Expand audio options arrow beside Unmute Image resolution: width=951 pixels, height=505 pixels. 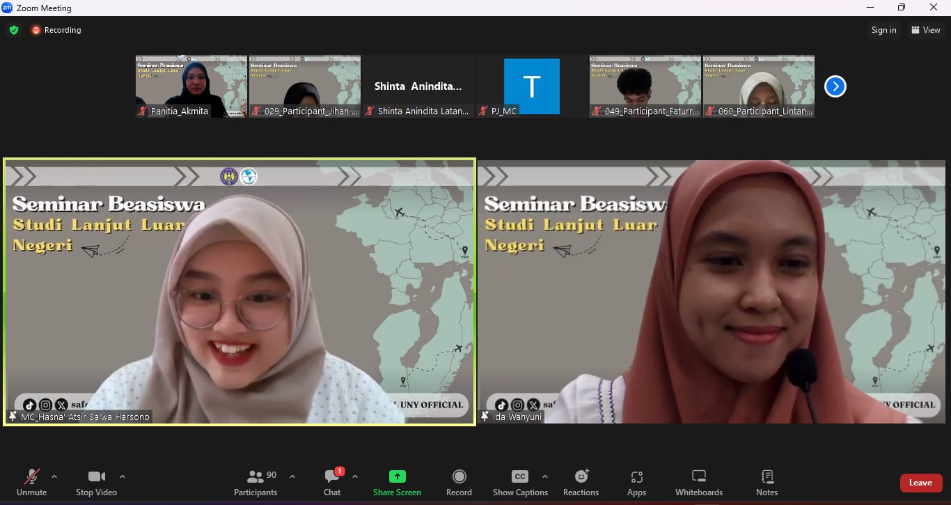point(54,476)
